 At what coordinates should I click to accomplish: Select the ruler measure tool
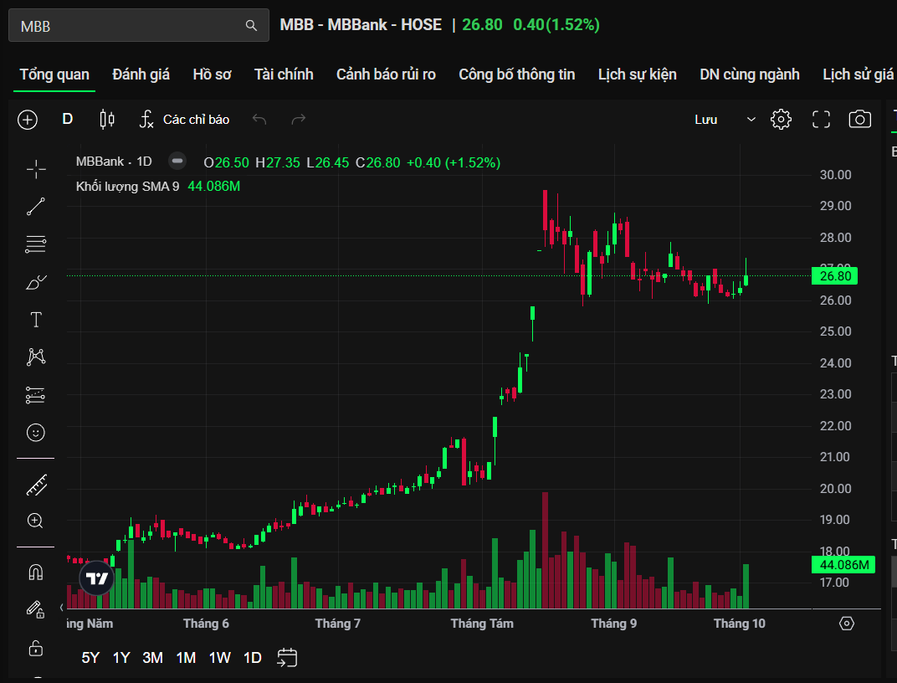[x=36, y=484]
